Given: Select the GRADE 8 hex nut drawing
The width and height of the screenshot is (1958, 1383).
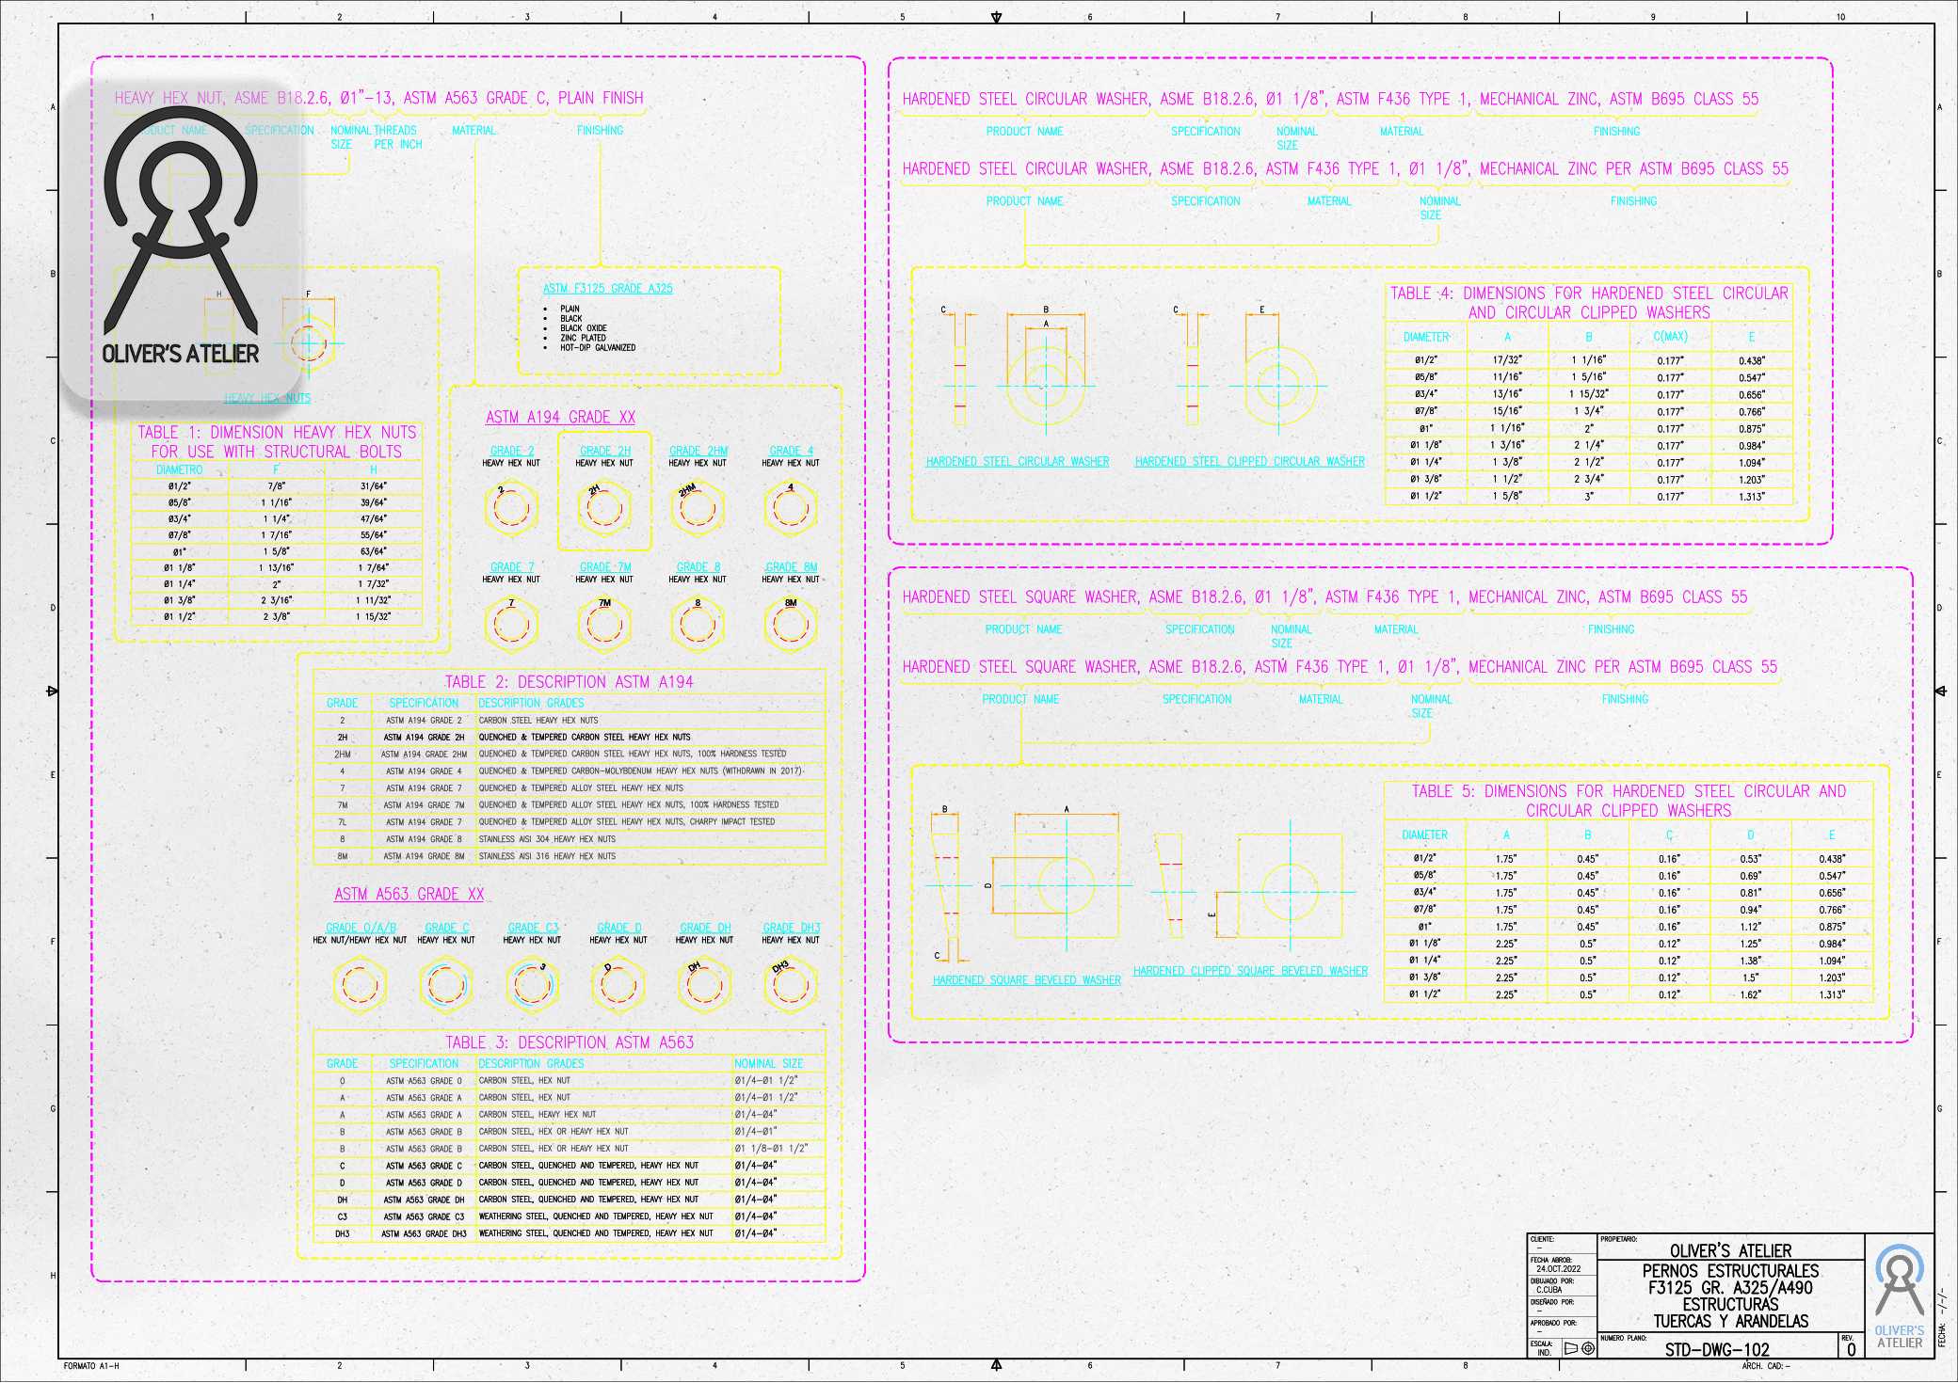Looking at the screenshot, I should point(698,625).
